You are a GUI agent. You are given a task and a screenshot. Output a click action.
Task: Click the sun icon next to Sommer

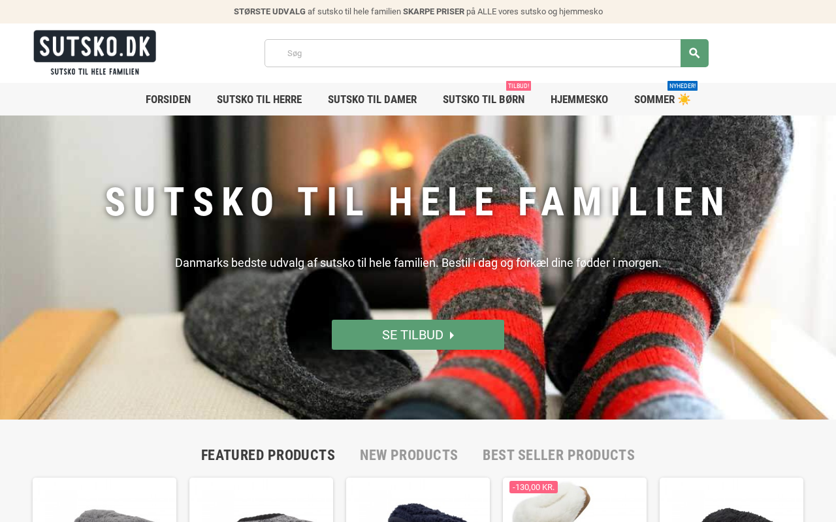pyautogui.click(x=684, y=99)
